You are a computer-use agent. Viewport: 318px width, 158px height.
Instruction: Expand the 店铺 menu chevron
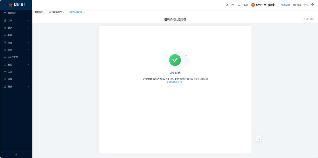coord(28,72)
